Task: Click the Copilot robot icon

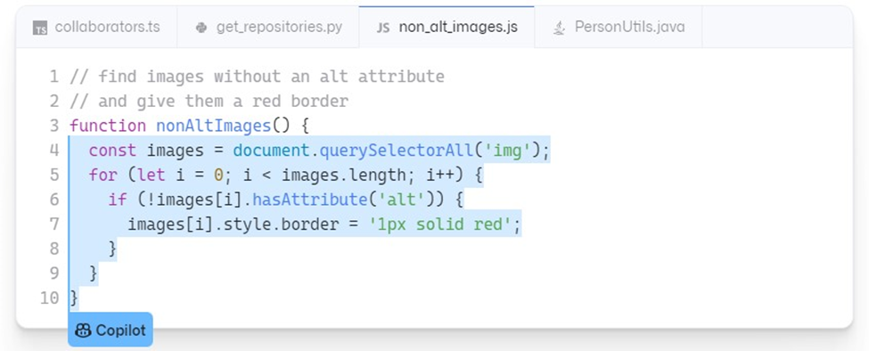Action: point(83,331)
